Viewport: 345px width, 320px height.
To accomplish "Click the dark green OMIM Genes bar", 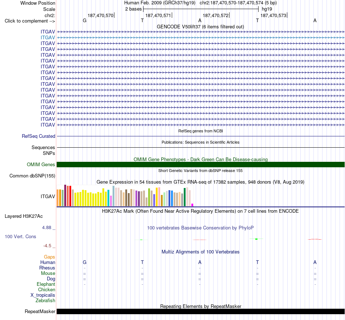I will click(x=200, y=164).
